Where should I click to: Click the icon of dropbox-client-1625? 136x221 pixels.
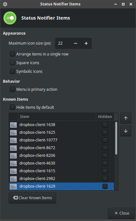[x=13, y=132]
